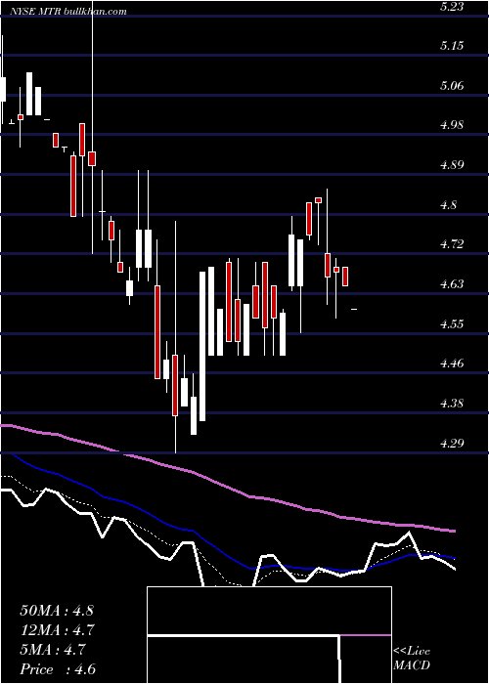This screenshot has height=684, width=489.
Task: Select the 4.8 price axis label
Action: click(448, 204)
